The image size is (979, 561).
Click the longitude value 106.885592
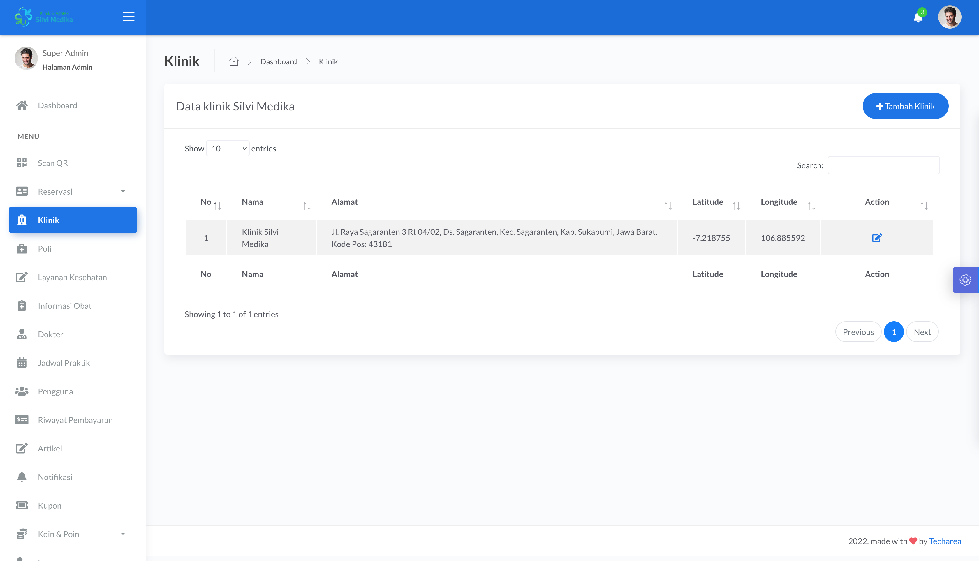pyautogui.click(x=783, y=238)
